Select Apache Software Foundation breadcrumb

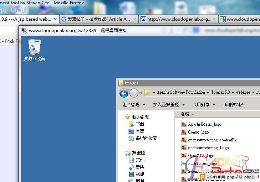coord(181,92)
